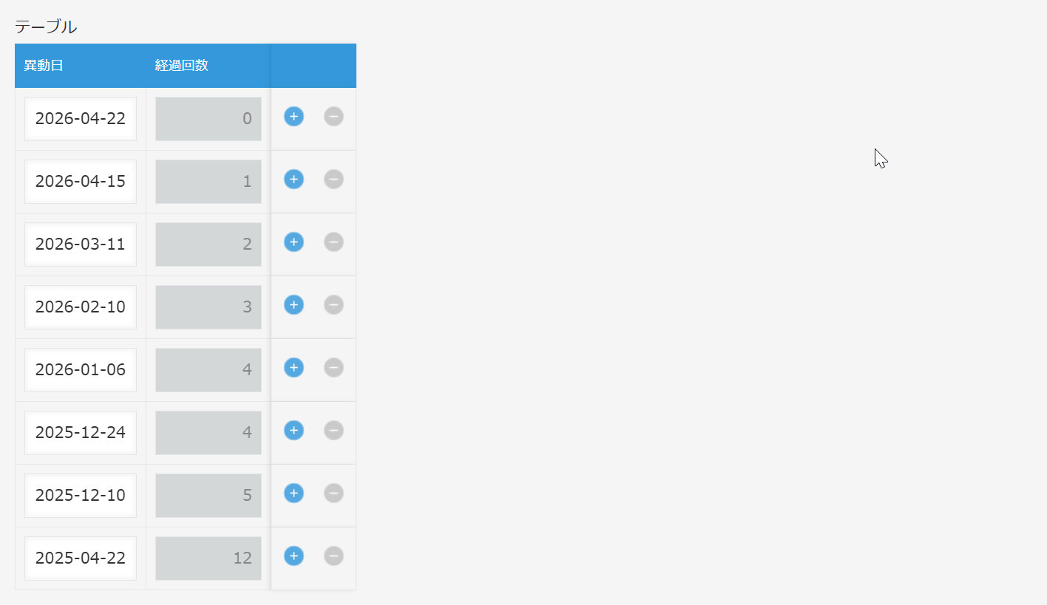This screenshot has width=1047, height=605.
Task: Add a row below the 2026-03-11 row
Action: (294, 242)
